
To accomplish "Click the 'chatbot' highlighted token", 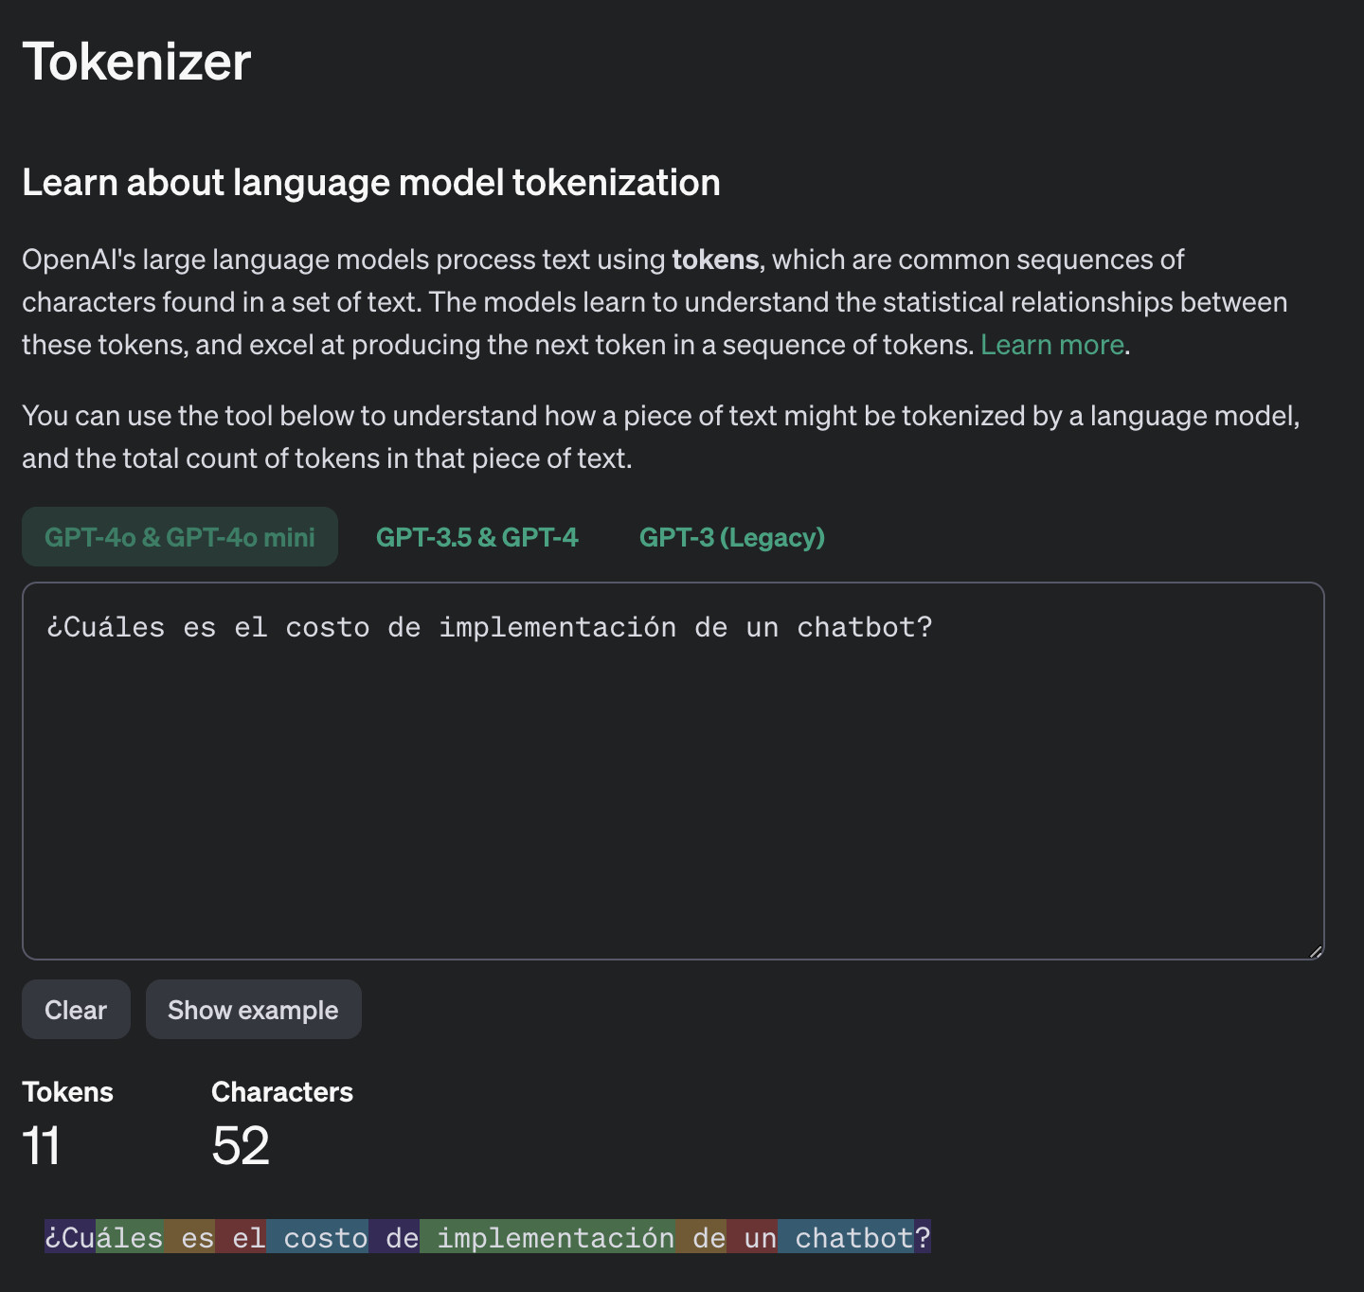I will (846, 1237).
